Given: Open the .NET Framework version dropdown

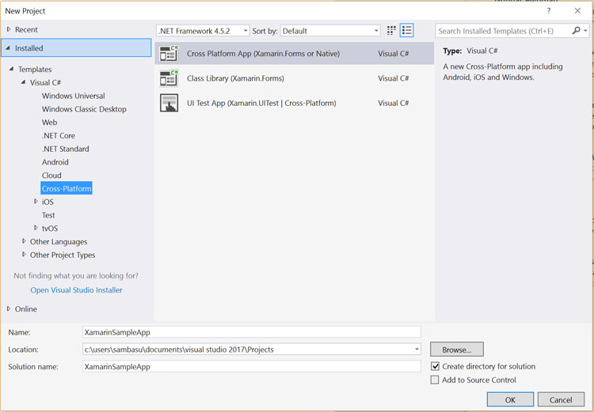Looking at the screenshot, I should [203, 31].
